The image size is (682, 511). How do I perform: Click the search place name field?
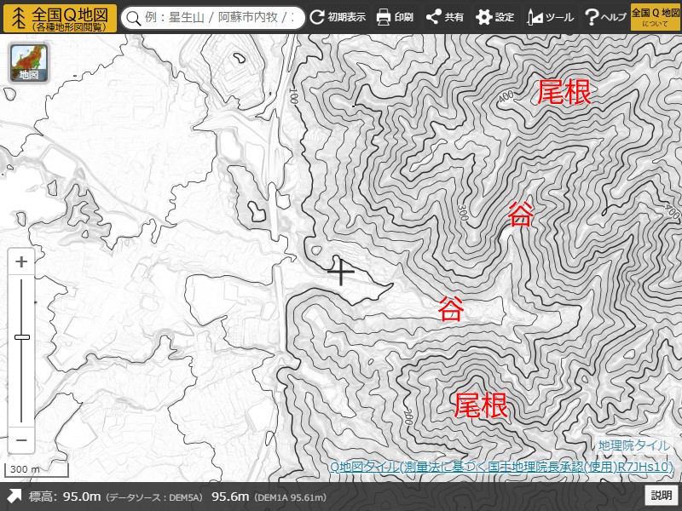pos(223,18)
